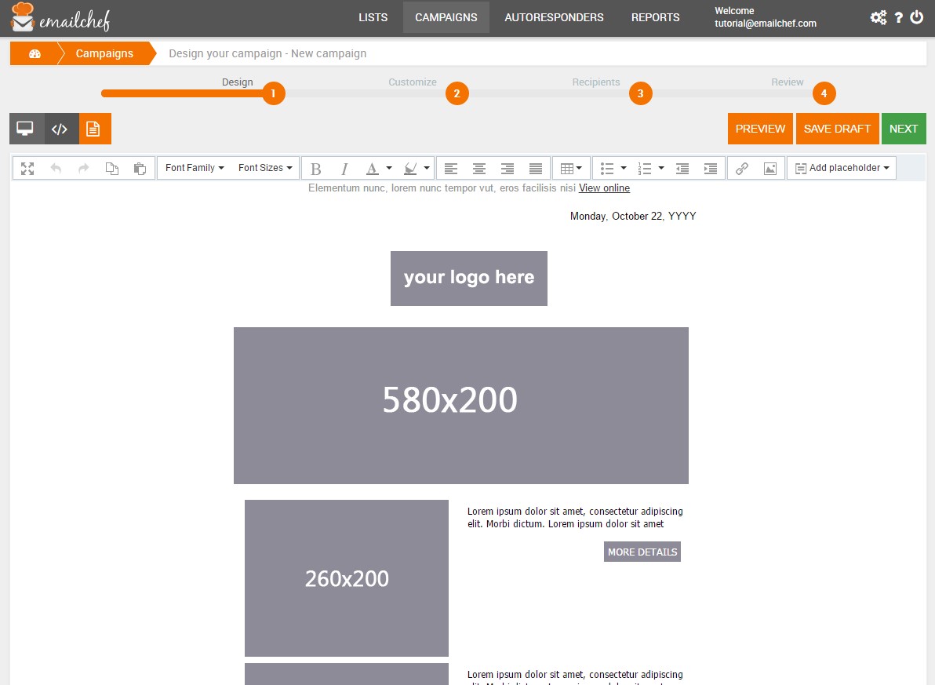
Task: Apply background highlight color
Action: click(410, 169)
